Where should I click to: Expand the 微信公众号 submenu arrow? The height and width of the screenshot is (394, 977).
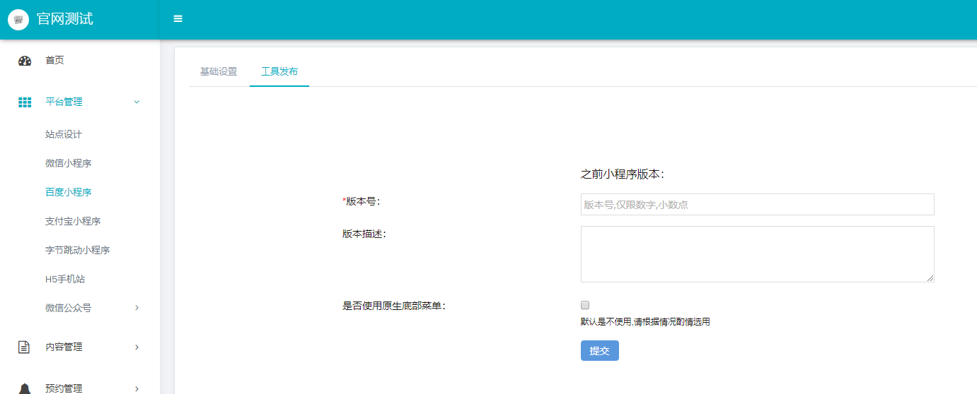(x=137, y=308)
